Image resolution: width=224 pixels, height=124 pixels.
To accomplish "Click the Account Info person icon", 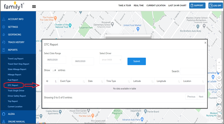I will tap(4, 19).
